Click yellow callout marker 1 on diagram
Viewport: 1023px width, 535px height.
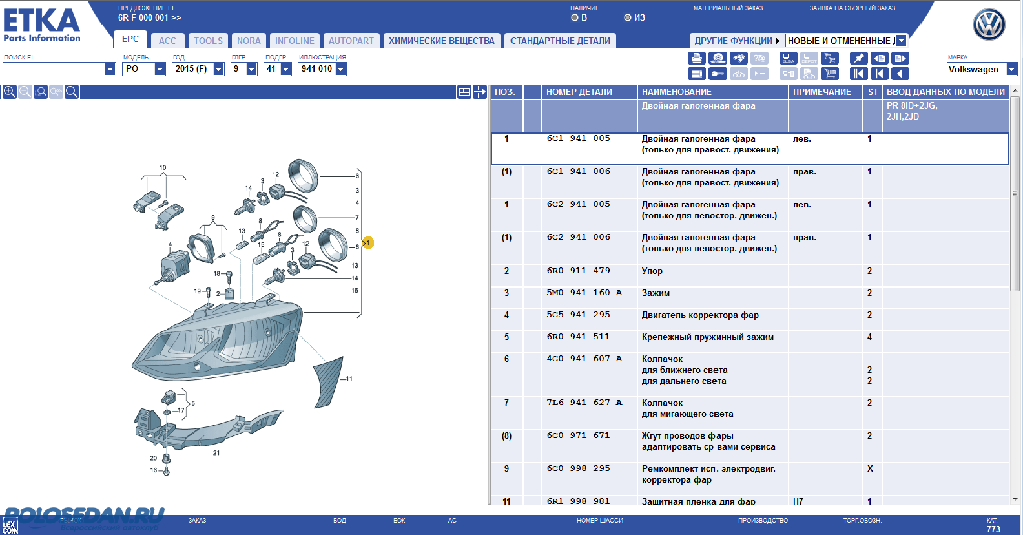click(x=368, y=243)
